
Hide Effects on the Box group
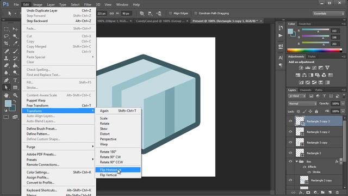[x=304, y=167]
